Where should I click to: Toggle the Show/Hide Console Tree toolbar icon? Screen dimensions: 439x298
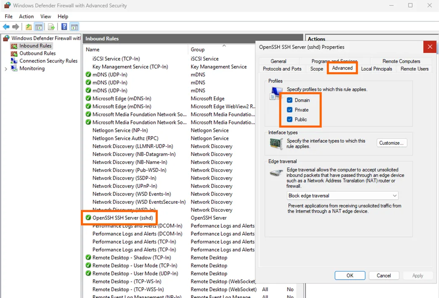click(39, 27)
